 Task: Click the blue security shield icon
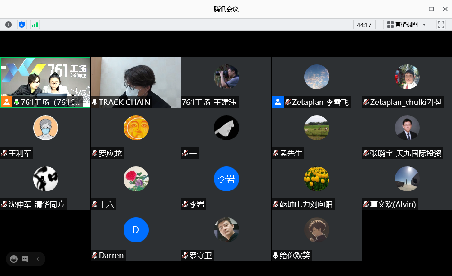pyautogui.click(x=22, y=25)
